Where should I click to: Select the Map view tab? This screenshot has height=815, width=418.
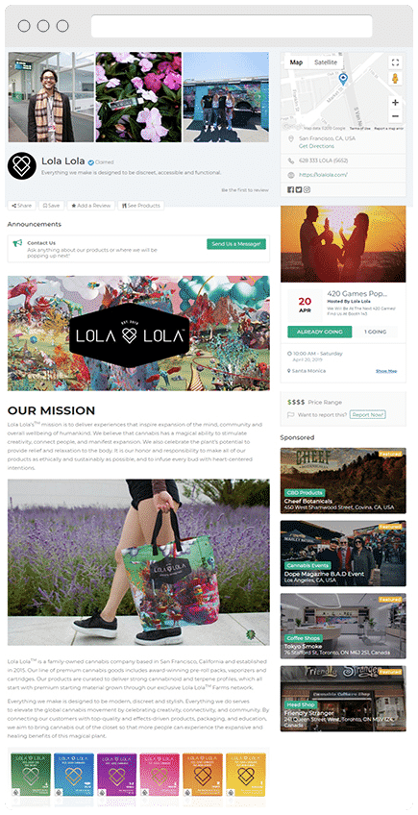(x=296, y=62)
